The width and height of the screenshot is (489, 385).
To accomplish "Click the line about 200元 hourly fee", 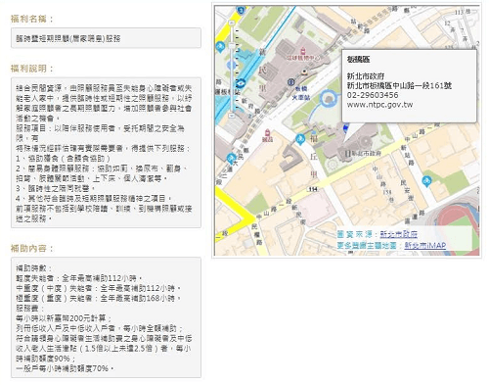I will 64,318.
